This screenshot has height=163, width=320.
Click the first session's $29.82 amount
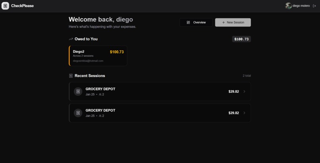(234, 92)
